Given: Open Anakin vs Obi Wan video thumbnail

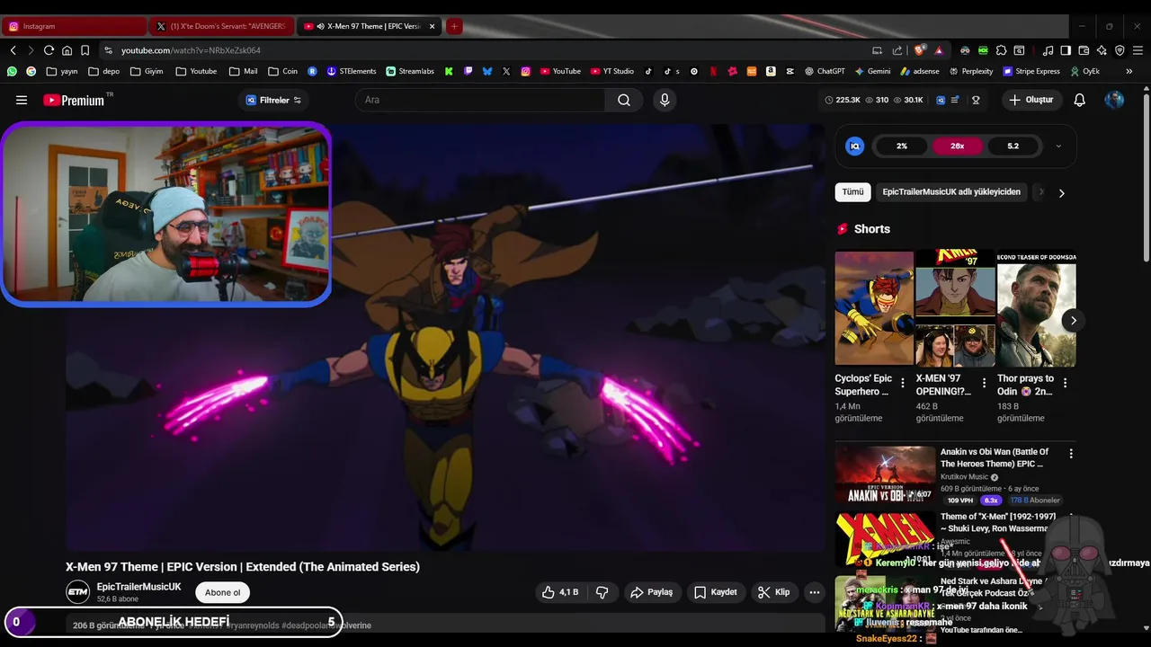Looking at the screenshot, I should coord(886,474).
